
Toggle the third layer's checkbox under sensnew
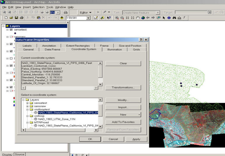tap(11, 44)
